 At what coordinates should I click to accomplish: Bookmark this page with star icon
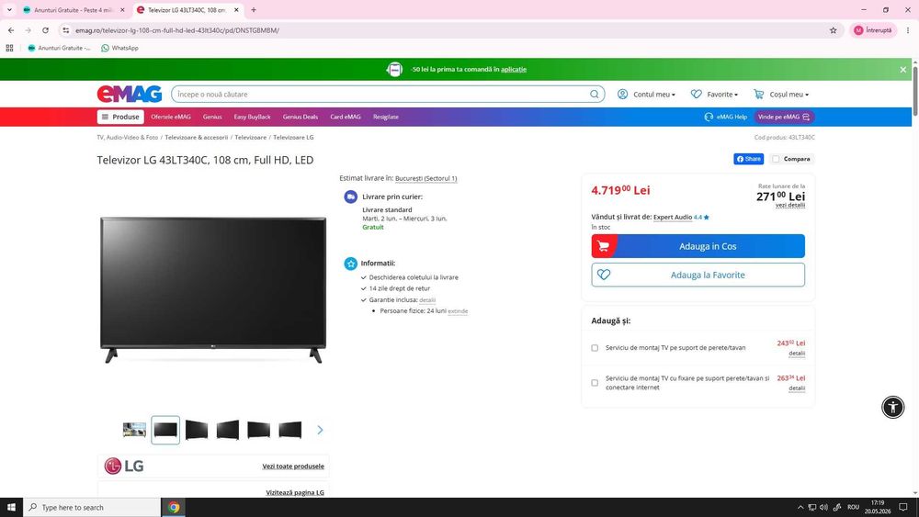coord(833,30)
